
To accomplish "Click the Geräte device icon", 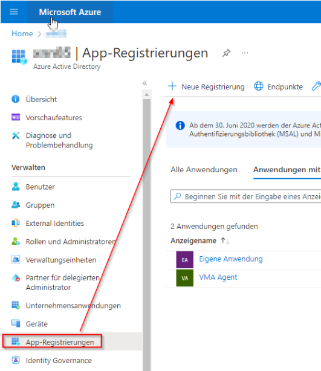I will click(x=16, y=323).
